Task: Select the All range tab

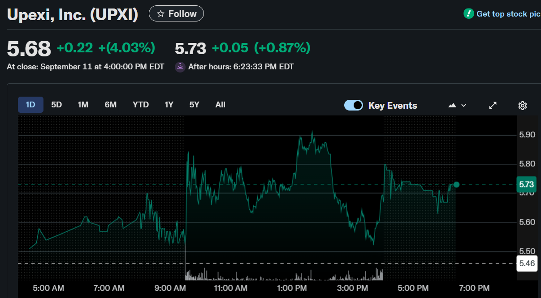Action: click(220, 105)
